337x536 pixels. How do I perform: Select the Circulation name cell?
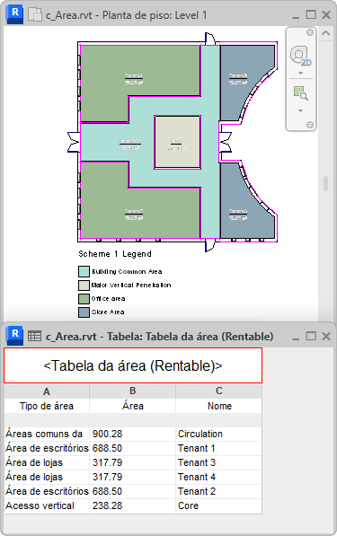[x=219, y=435]
